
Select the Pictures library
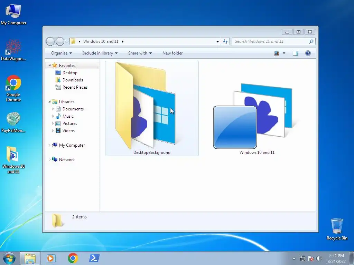click(70, 124)
